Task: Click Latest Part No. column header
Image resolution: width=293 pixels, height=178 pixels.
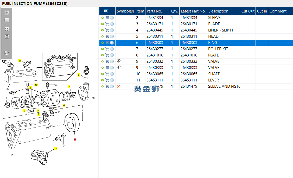Action: 193,11
